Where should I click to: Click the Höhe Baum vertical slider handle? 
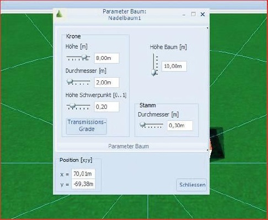tap(154, 73)
